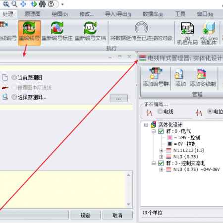Click 添加多线制 icon

click(202, 74)
